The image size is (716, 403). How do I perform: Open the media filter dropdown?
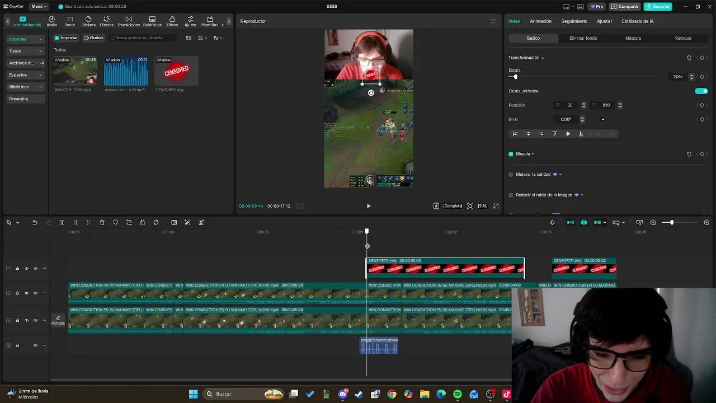(x=218, y=38)
